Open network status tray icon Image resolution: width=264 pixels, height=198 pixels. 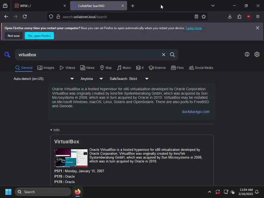[226, 192]
